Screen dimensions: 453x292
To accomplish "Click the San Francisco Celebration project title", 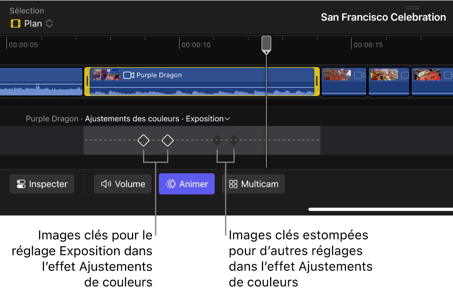I will click(x=383, y=17).
